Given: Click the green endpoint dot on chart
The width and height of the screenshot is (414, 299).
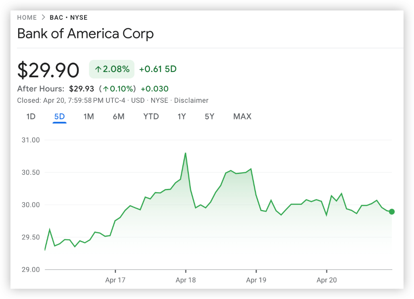Looking at the screenshot, I should coord(391,212).
